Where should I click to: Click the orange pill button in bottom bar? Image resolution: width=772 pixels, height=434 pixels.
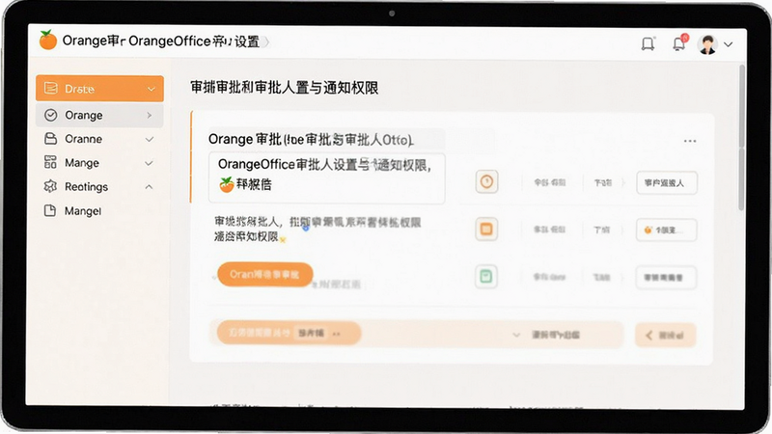[289, 333]
